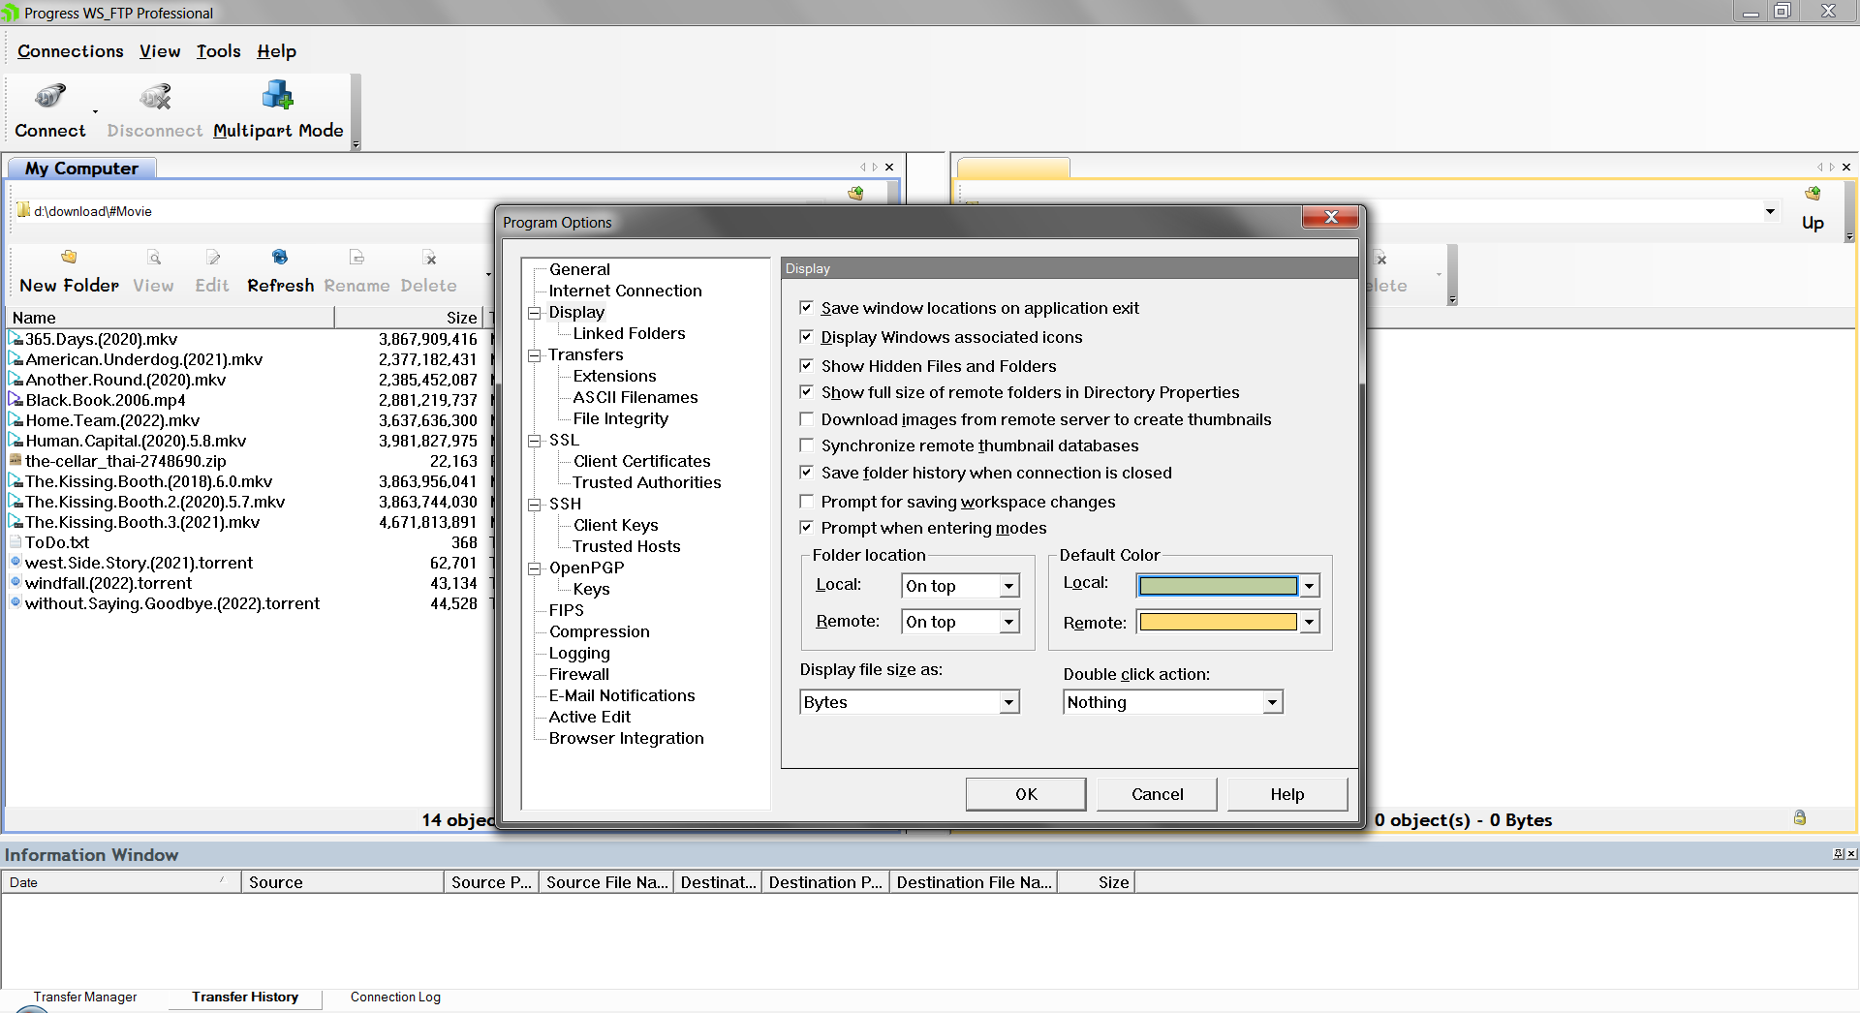Close the Information Window pane
This screenshot has width=1860, height=1013.
coord(1851,853)
